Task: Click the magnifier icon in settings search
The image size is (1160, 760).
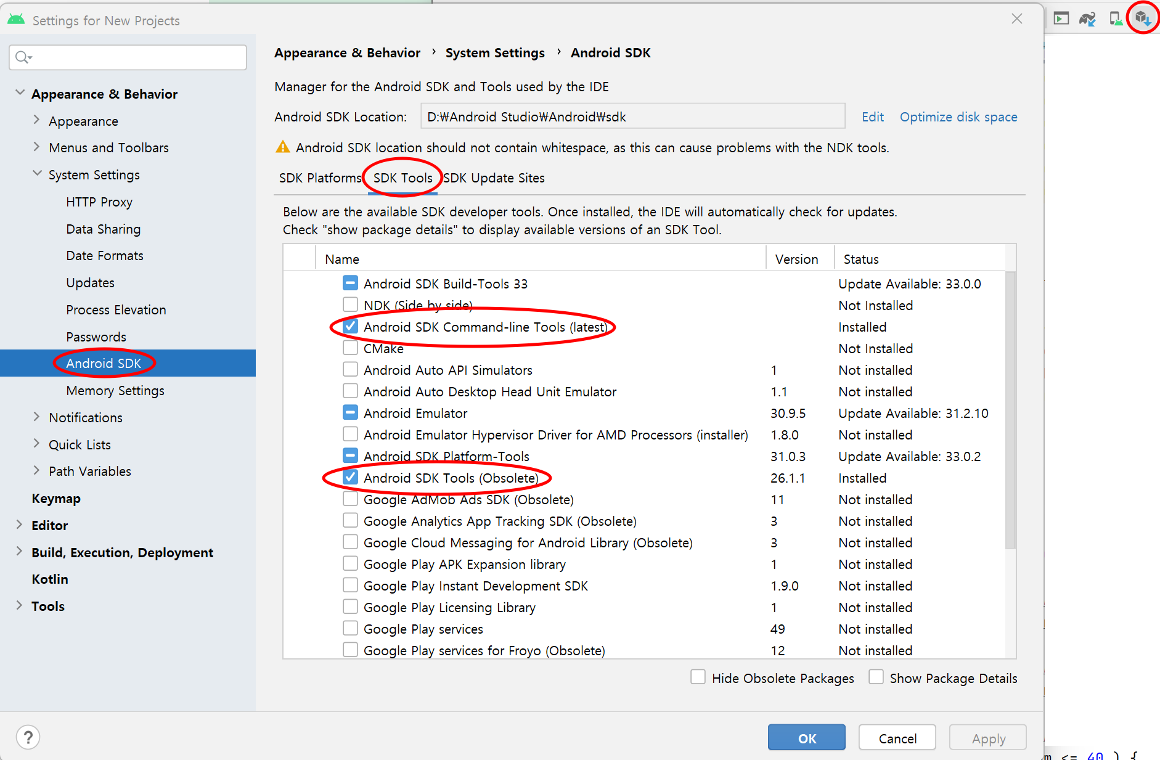Action: pos(23,57)
